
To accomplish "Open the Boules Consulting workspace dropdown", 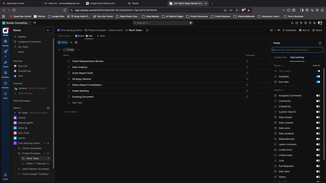I will tap(17, 23).
